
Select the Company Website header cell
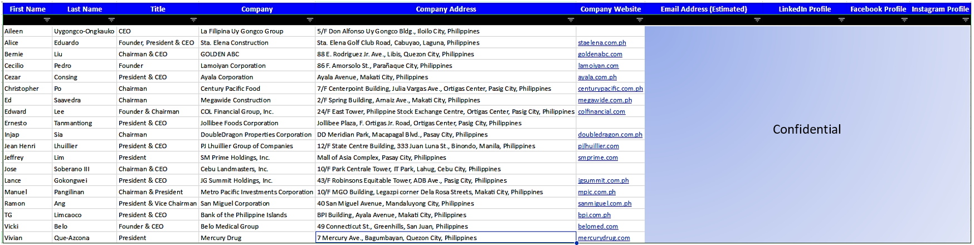point(611,9)
